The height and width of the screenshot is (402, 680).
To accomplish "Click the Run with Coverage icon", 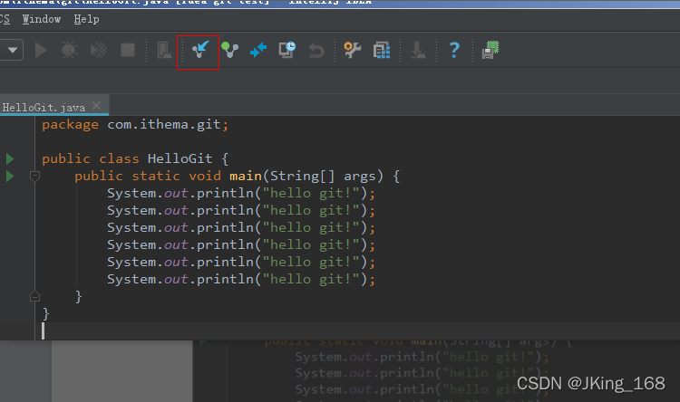I will click(x=99, y=51).
